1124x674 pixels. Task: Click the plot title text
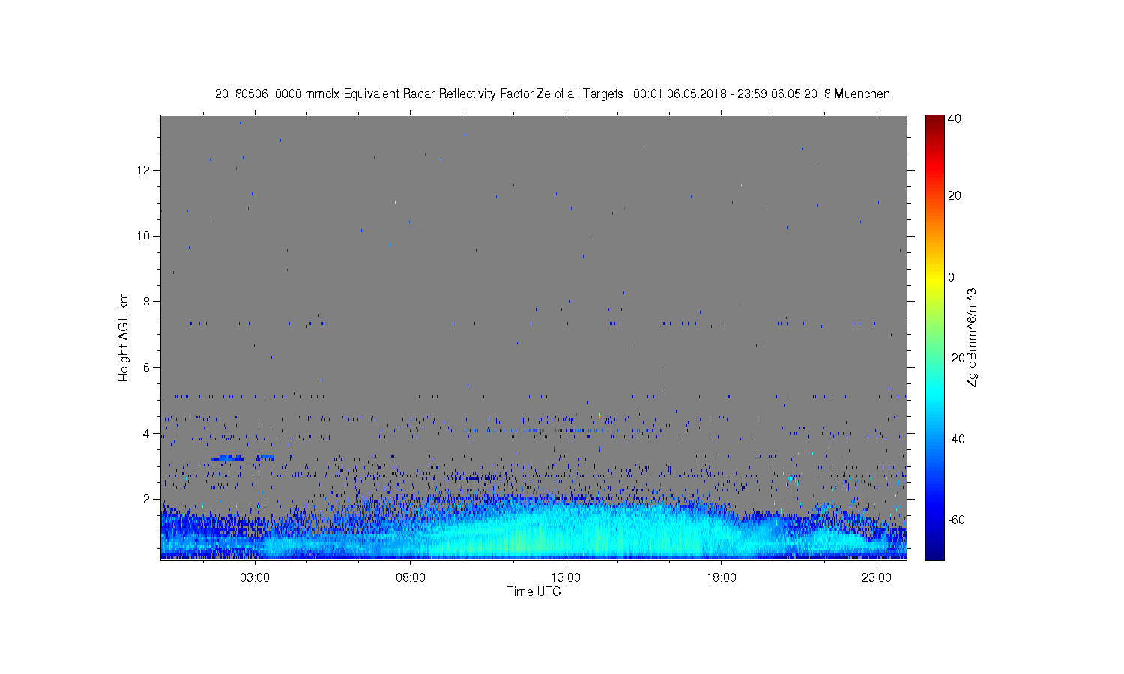point(552,94)
